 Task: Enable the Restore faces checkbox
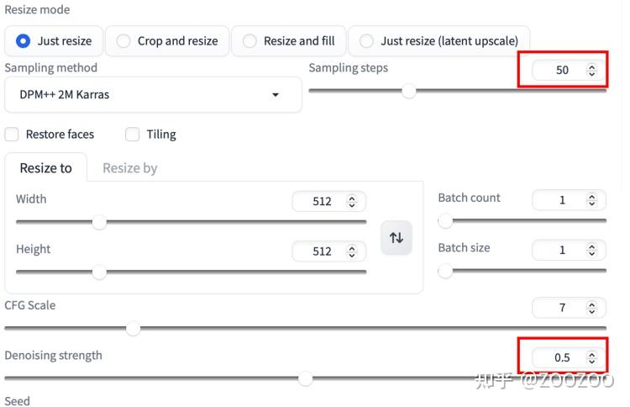[12, 135]
